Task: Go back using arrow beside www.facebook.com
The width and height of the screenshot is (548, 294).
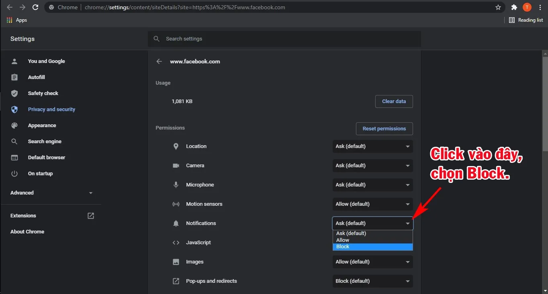Action: point(159,61)
